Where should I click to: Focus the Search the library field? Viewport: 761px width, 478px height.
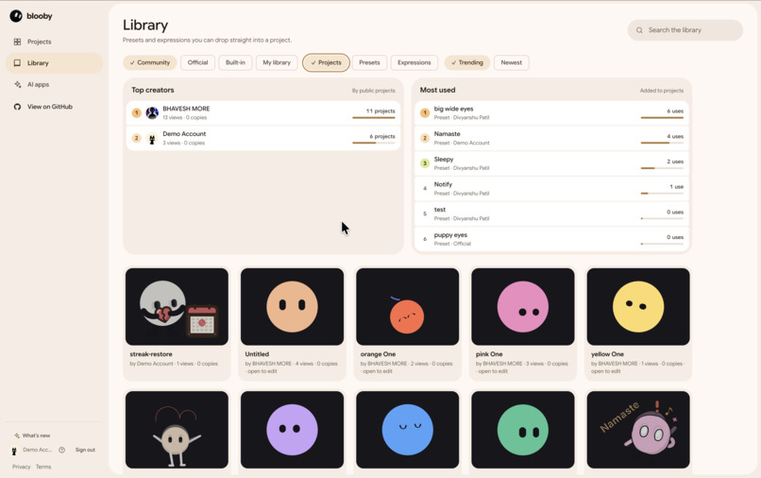685,30
